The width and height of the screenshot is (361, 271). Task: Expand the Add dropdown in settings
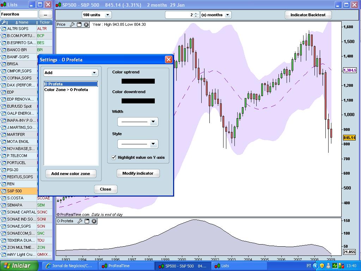[94, 73]
